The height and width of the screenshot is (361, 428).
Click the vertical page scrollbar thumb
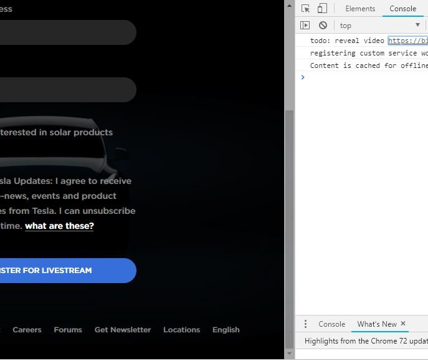[x=289, y=229]
